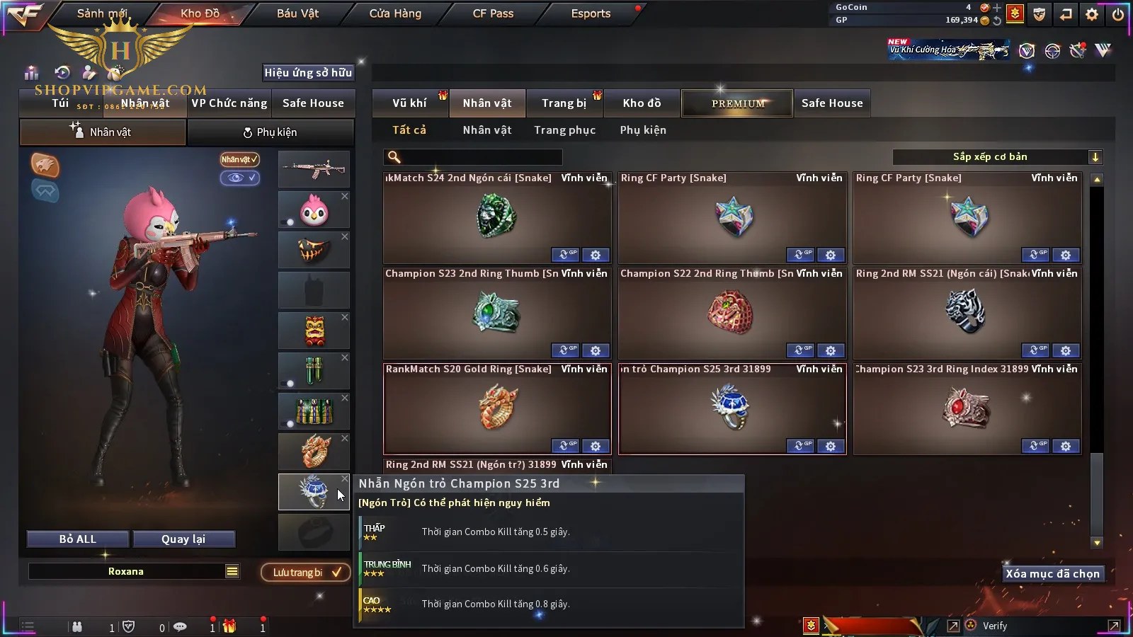Viewport: 1133px width, 637px height.
Task: Click GP refresh icon on Champion S22 ring
Action: click(800, 350)
